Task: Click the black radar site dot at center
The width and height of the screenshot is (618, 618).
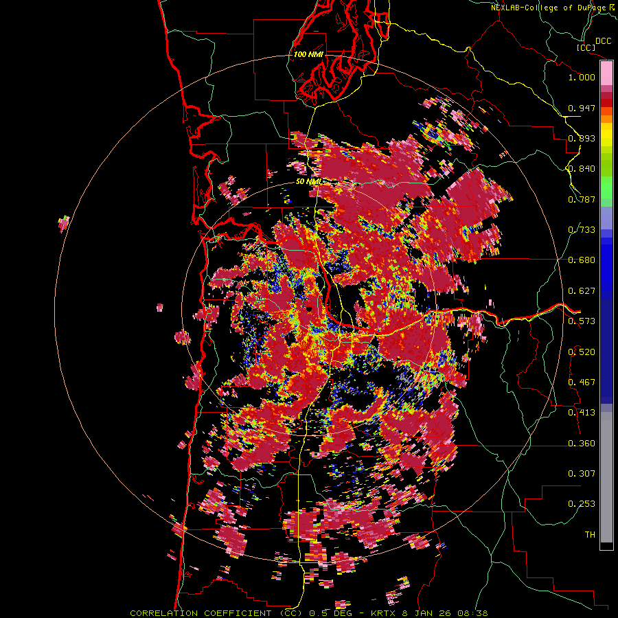Action: point(310,309)
